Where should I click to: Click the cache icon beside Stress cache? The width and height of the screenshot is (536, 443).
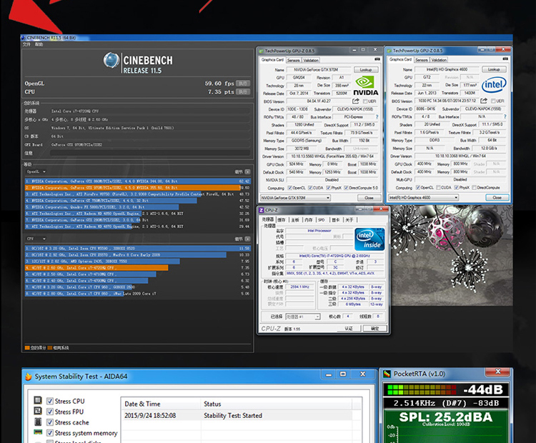38,422
